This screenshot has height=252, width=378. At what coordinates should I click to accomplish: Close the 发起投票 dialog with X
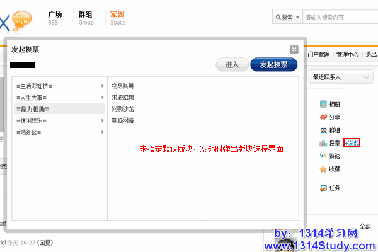point(294,49)
